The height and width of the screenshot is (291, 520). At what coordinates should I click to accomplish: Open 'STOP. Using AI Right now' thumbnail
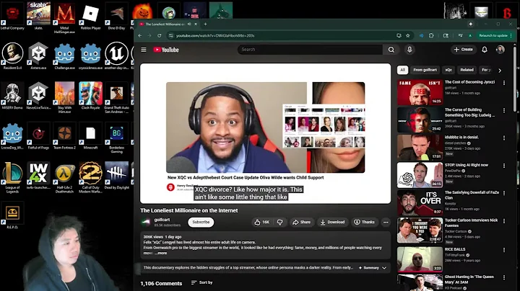click(420, 174)
